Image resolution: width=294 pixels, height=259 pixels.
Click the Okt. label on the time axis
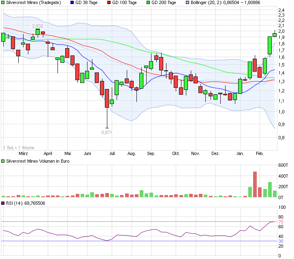[x=176, y=154]
